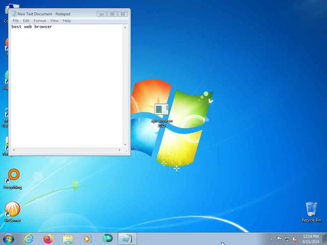Select the epic browser 2025 desktop icon
327x245 pixels.
pyautogui.click(x=162, y=115)
